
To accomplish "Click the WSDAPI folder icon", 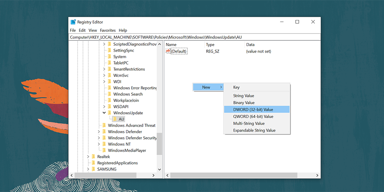I will (x=109, y=106).
